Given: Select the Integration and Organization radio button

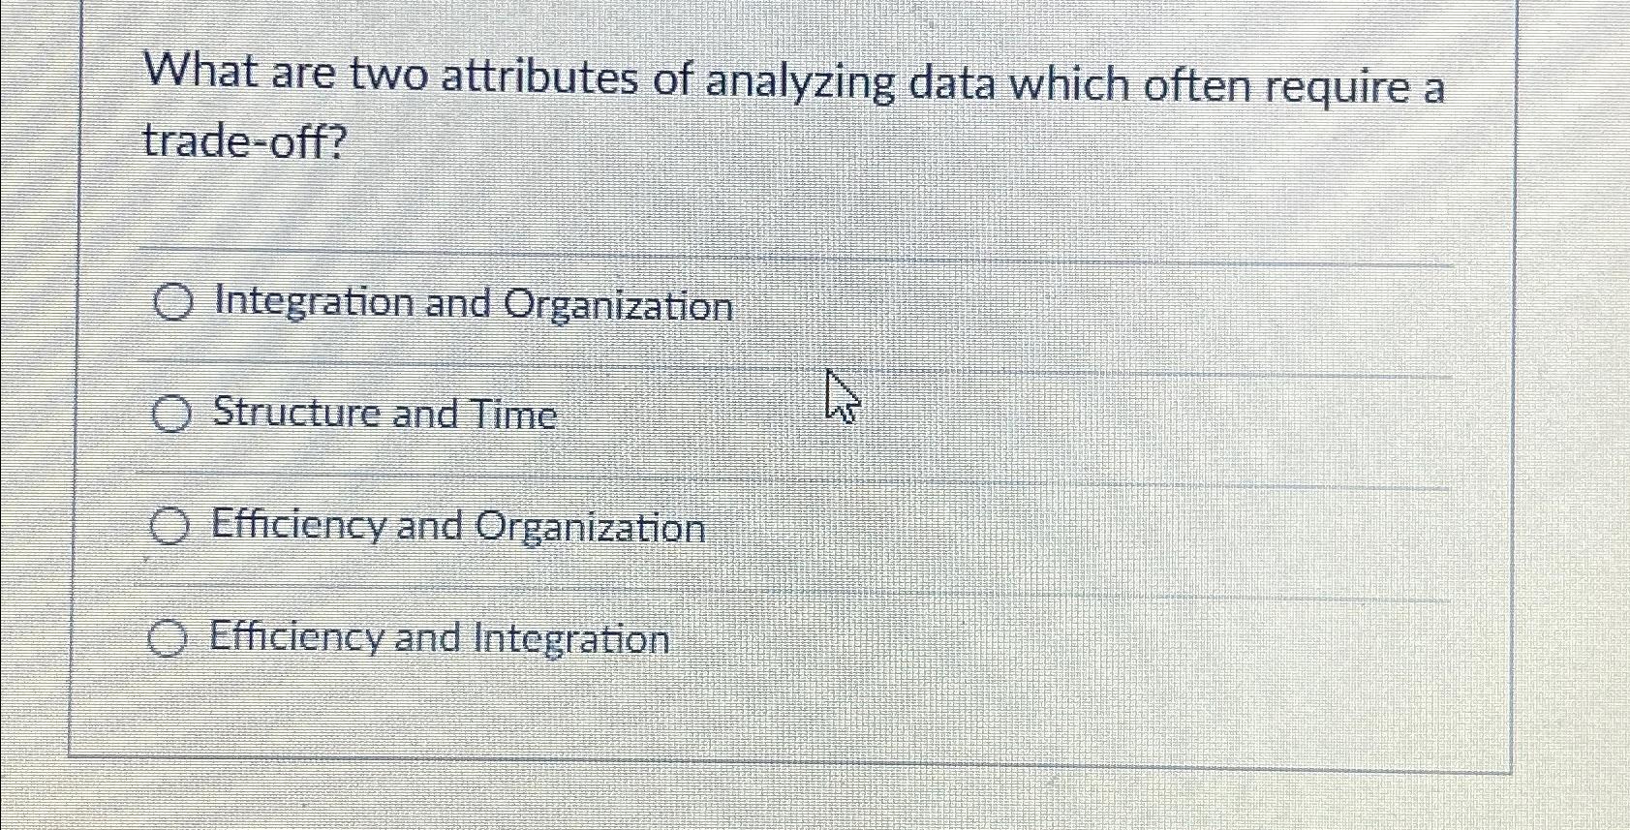Looking at the screenshot, I should (172, 304).
